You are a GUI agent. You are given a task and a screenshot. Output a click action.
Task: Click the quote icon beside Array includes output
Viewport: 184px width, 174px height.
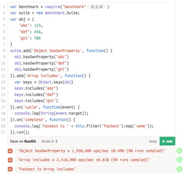click(x=10, y=160)
